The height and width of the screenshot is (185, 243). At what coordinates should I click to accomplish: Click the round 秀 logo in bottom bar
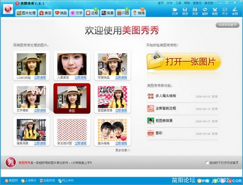point(10,162)
